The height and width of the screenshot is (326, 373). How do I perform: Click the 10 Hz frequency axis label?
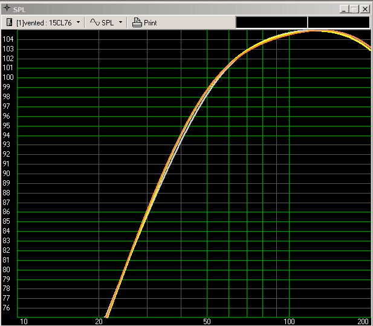24,322
